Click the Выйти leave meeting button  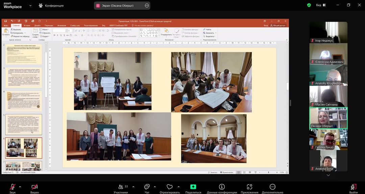click(354, 187)
